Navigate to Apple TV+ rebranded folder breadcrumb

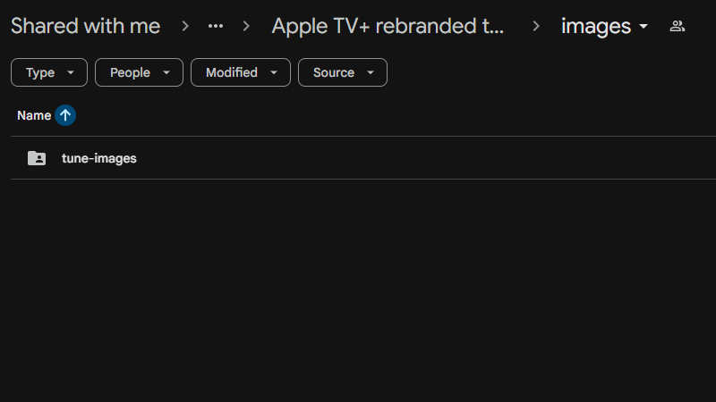point(389,26)
